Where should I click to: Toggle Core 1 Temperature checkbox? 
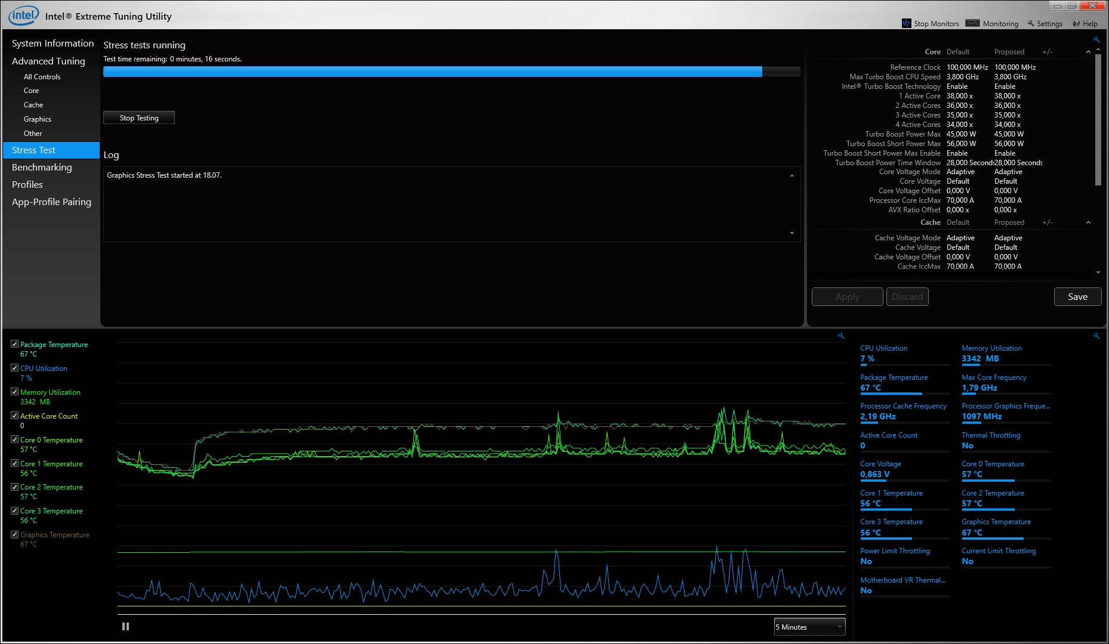14,463
